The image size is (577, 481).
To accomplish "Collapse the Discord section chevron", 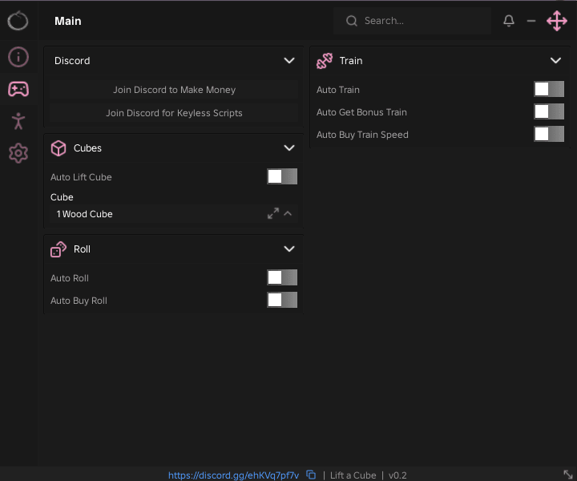I will pos(289,60).
